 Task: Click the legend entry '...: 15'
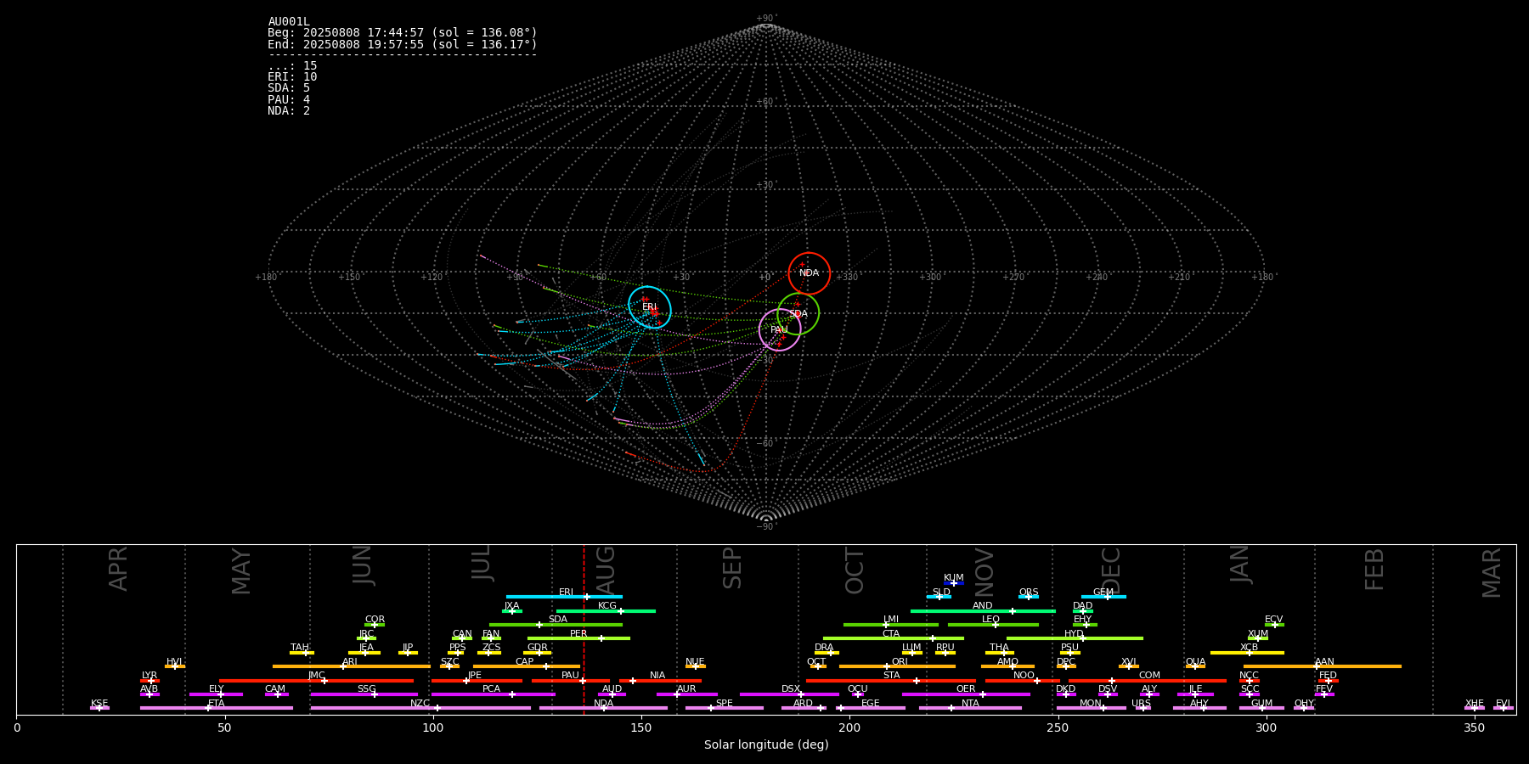coord(292,66)
